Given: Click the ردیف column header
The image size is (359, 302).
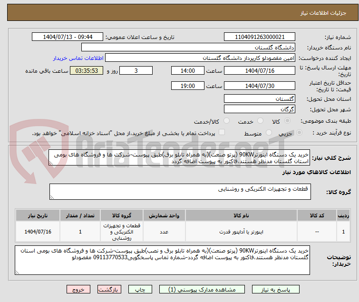Looking at the screenshot, I should 343,215.
